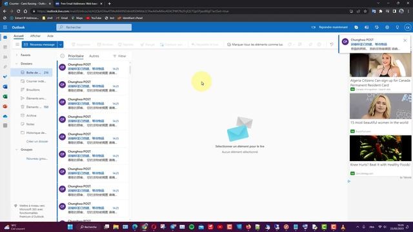Open the Notes folder
The image size is (413, 232).
pos(32,124)
